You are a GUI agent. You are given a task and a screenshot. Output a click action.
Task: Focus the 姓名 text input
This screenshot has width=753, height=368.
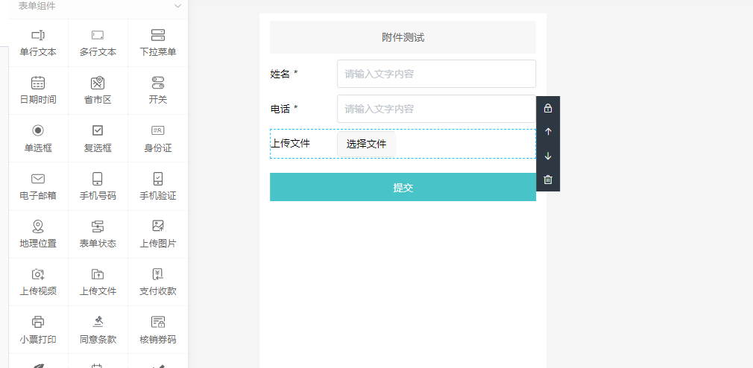437,74
